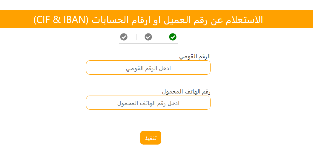Click the green checkmark step icon
This screenshot has height=158, width=313.
(x=173, y=37)
